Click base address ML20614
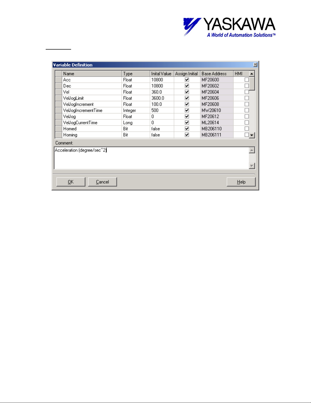This screenshot has height=403, width=311. click(x=217, y=122)
